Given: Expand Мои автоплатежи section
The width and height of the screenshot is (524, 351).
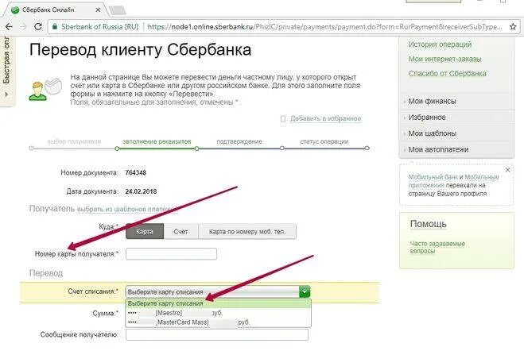Looking at the screenshot, I should coord(438,149).
